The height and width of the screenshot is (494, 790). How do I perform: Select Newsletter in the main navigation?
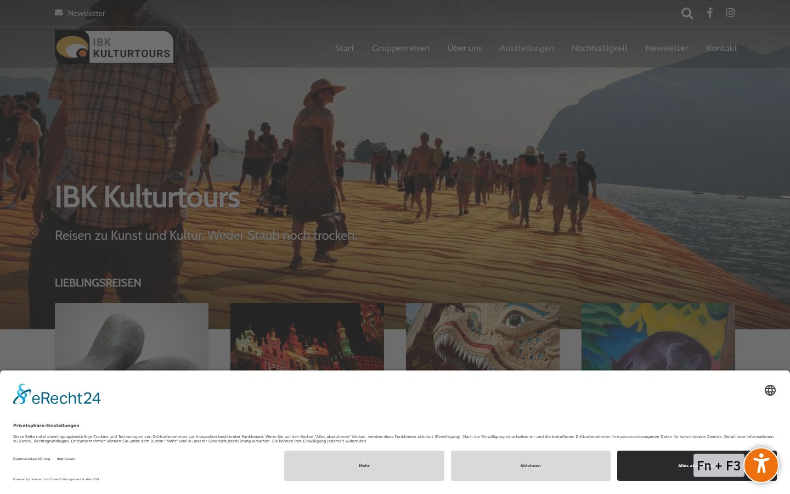click(667, 48)
